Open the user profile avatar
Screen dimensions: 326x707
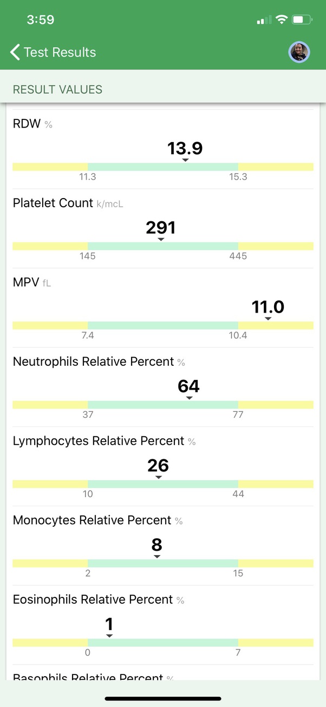point(299,52)
